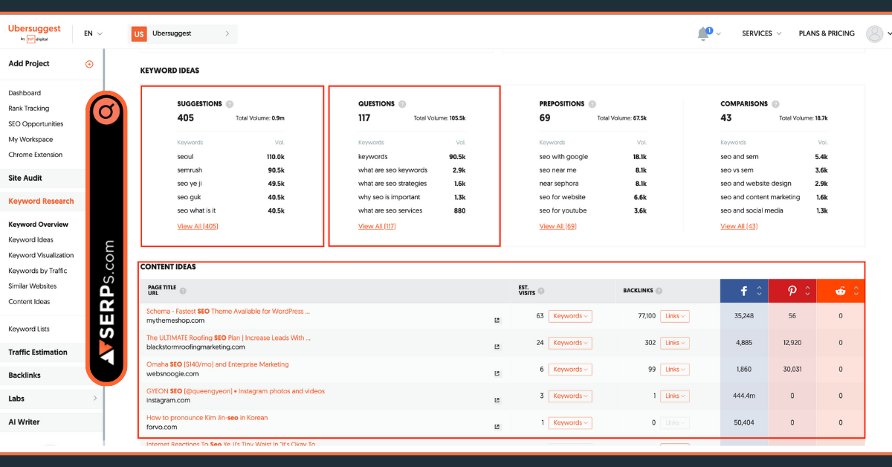Viewport: 892px width, 467px height.
Task: Expand the Services menu
Action: 762,33
